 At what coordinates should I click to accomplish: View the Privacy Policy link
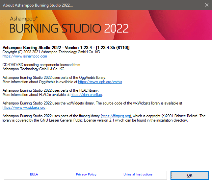click(86, 174)
